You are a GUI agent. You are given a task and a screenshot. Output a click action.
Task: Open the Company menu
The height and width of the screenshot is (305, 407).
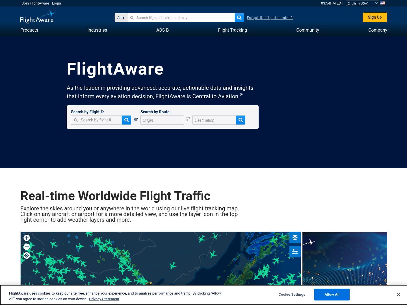click(378, 30)
